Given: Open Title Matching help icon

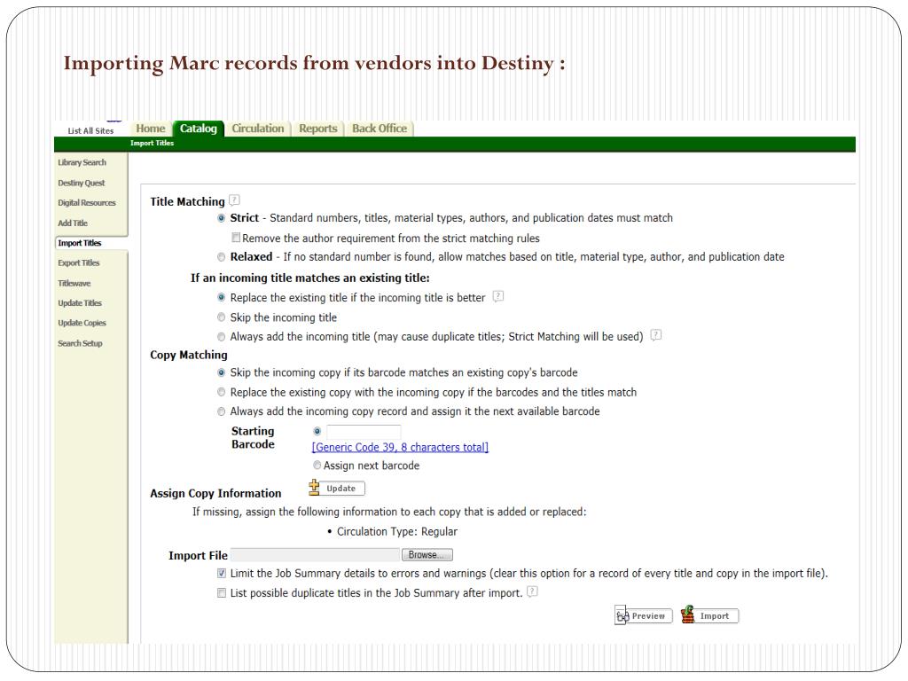Looking at the screenshot, I should coord(234,200).
